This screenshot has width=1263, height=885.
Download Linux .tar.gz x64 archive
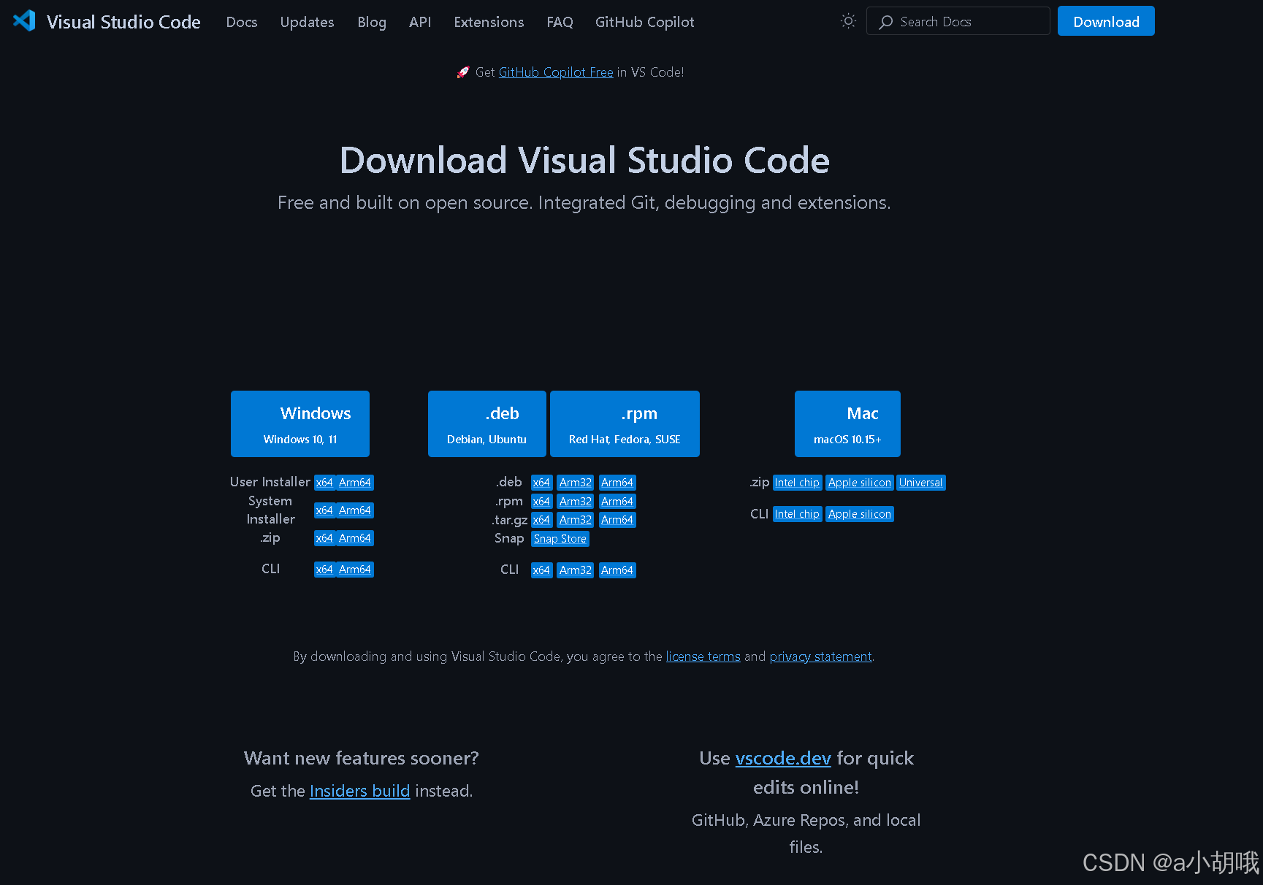(541, 520)
